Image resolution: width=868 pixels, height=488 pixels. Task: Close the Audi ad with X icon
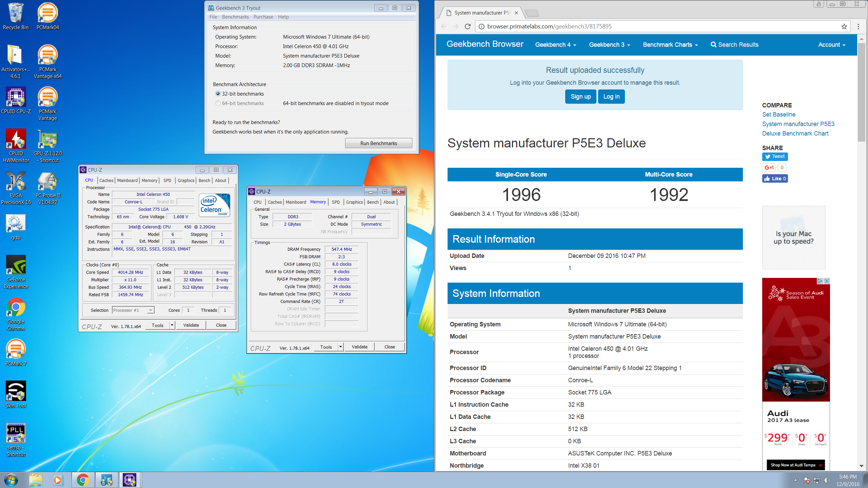[x=827, y=281]
